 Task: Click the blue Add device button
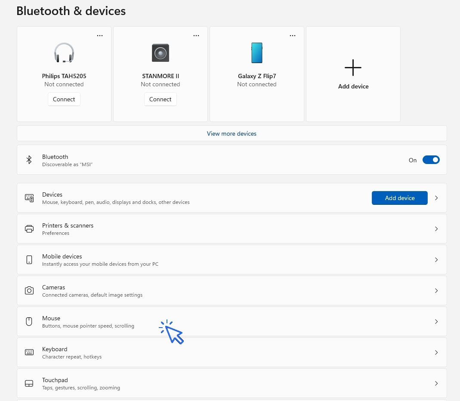(x=400, y=198)
